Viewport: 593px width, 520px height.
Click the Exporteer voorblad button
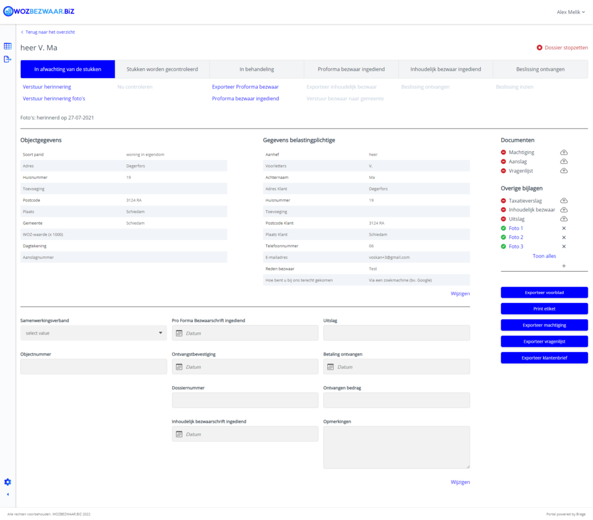pyautogui.click(x=544, y=292)
